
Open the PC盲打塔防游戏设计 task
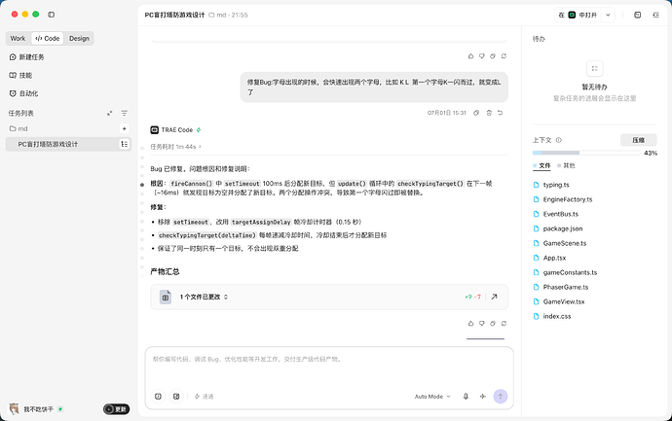[x=68, y=144]
